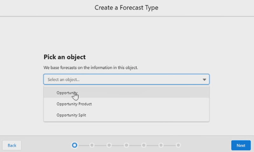Jump to the second progress step dot
This screenshot has height=152, width=254.
pyautogui.click(x=92, y=145)
